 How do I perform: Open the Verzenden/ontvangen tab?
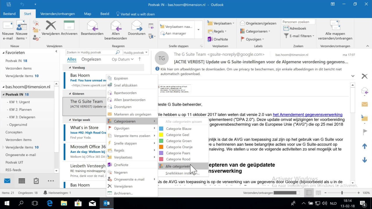coord(58,14)
